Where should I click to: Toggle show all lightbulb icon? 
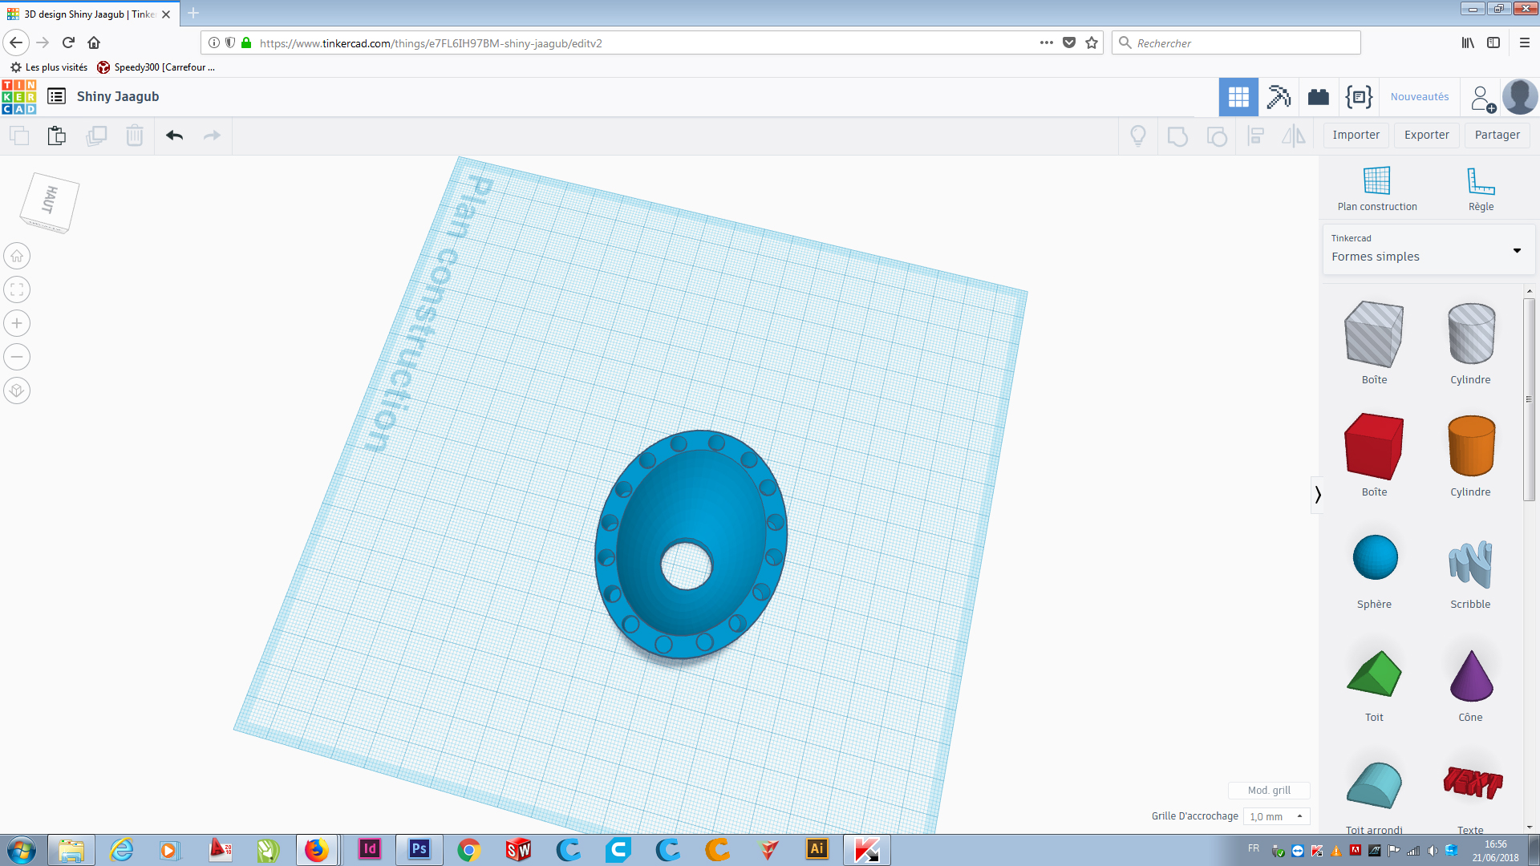pyautogui.click(x=1137, y=136)
